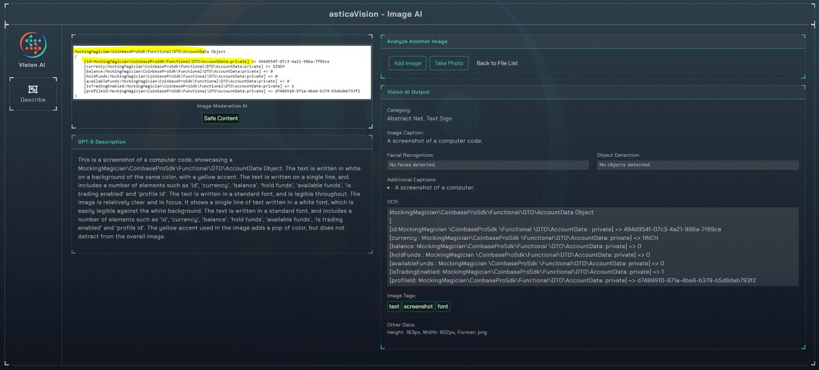This screenshot has height=370, width=819.
Task: Click the Image Caption label
Action: coord(405,133)
